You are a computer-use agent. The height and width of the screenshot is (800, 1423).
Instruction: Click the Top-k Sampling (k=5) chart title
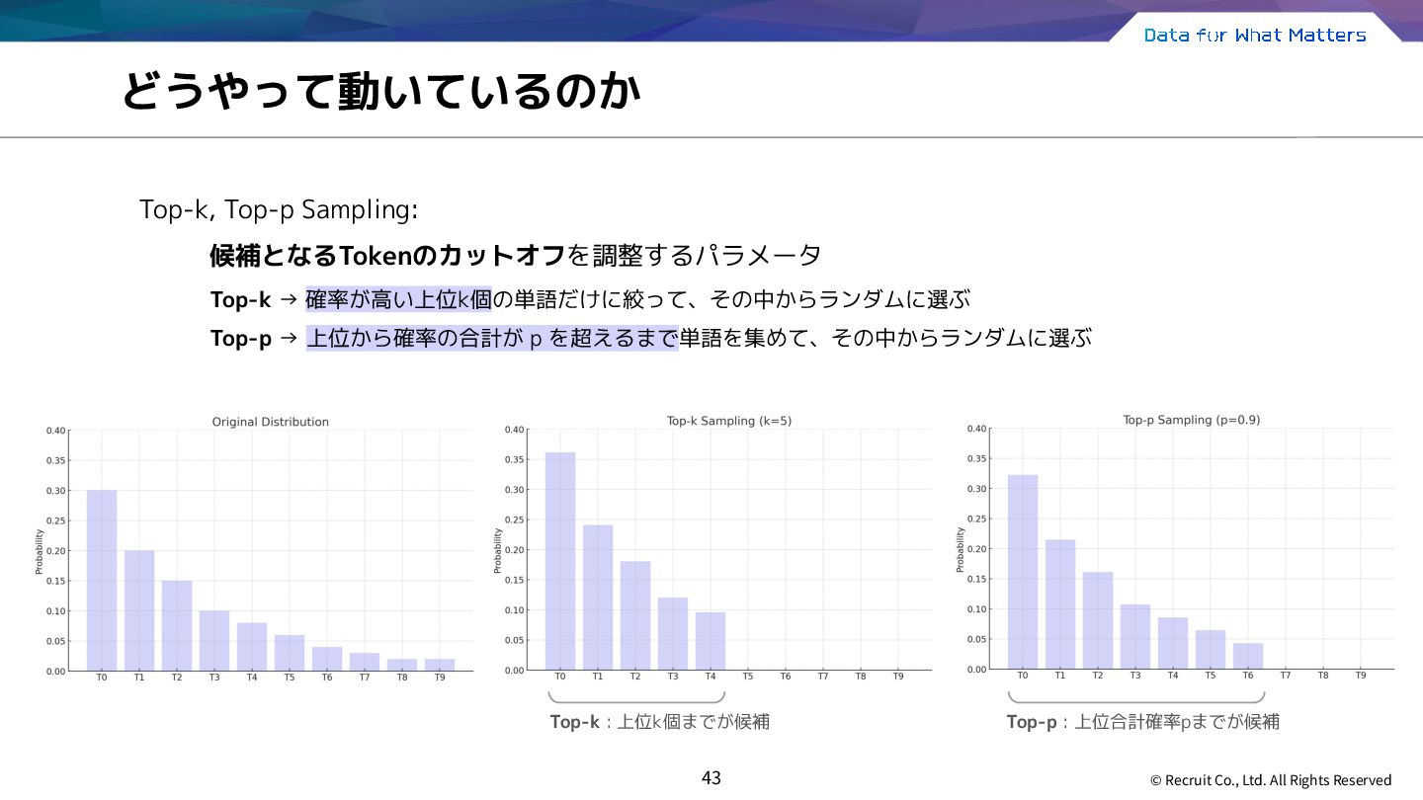(x=729, y=421)
